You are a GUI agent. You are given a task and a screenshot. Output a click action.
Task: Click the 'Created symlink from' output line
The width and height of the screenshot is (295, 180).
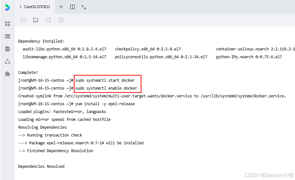152,96
